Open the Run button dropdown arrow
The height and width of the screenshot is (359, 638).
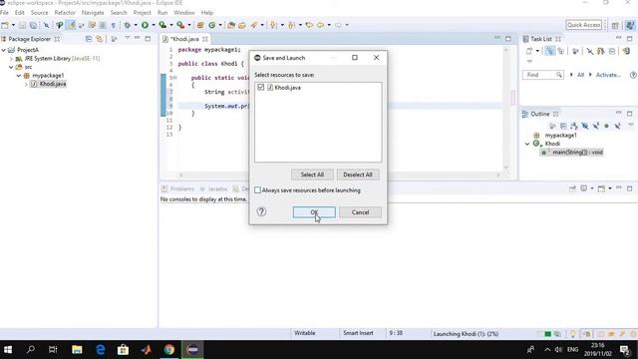(154, 25)
